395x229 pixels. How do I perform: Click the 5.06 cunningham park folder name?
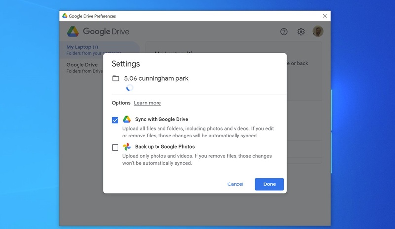[156, 78]
